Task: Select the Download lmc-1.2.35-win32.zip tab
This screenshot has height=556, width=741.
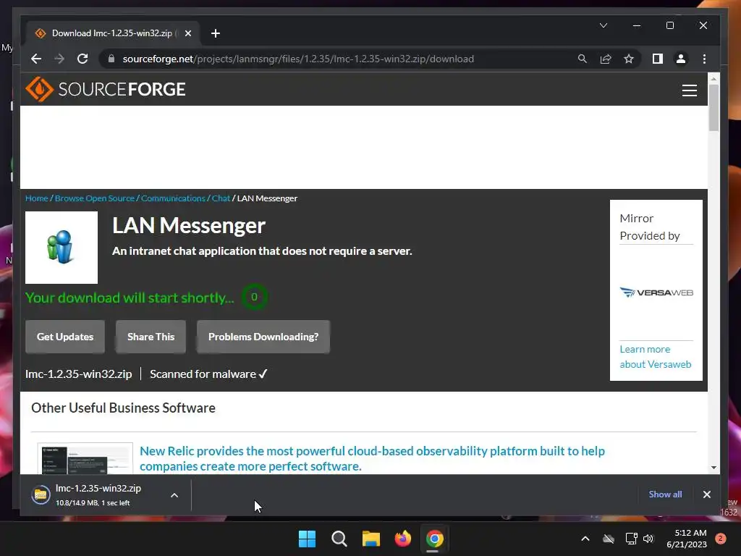Action: [112, 33]
